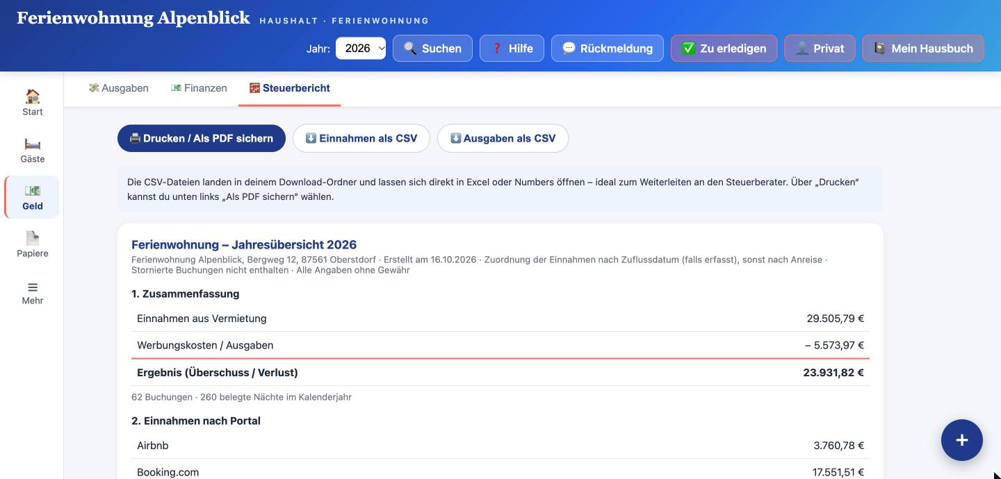
Task: Switch to the Finanzen tab
Action: (x=199, y=88)
